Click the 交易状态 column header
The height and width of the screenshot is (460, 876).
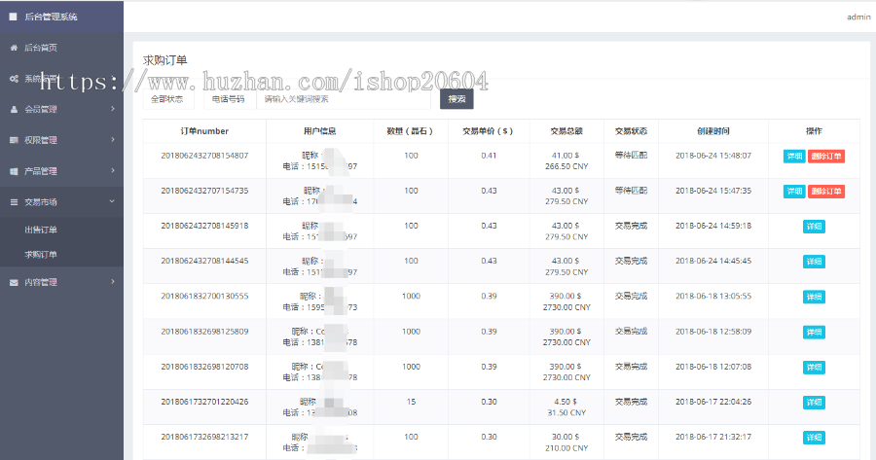coord(631,131)
